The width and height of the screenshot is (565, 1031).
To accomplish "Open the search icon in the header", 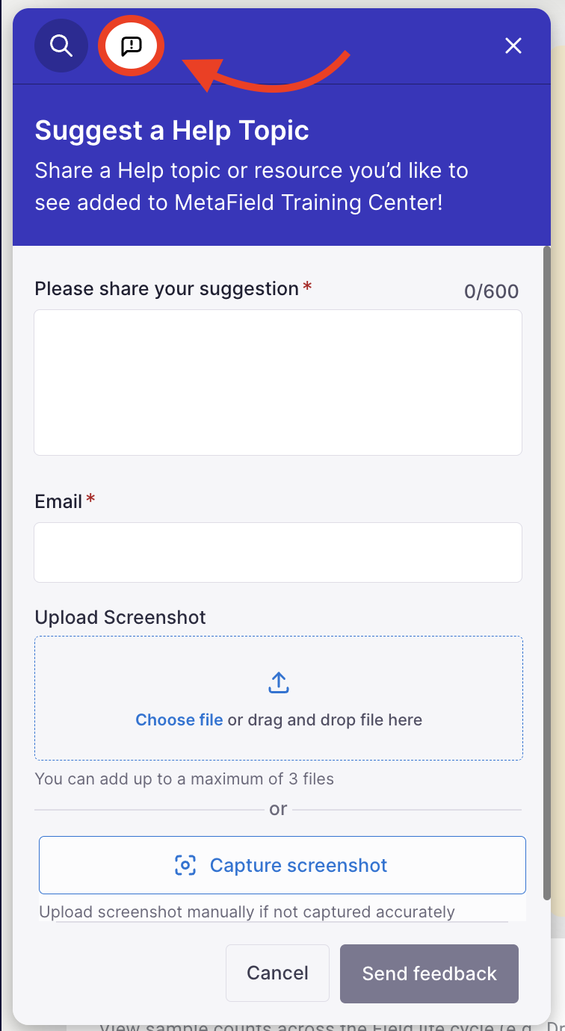I will tap(61, 46).
